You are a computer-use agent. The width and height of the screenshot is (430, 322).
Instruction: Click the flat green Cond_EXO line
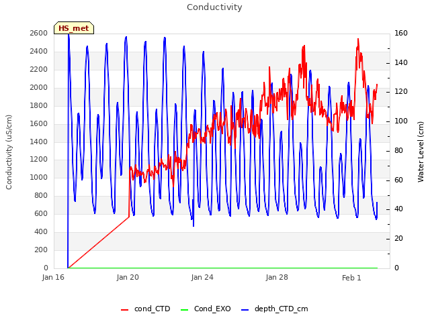tap(222, 268)
